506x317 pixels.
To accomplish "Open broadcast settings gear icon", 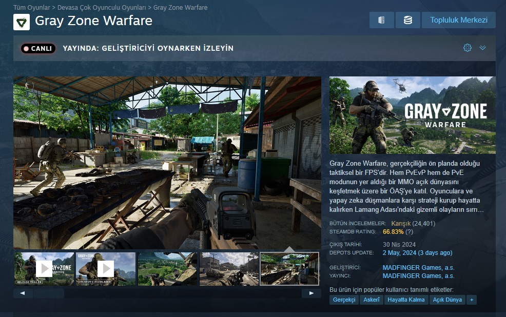I will tap(468, 48).
